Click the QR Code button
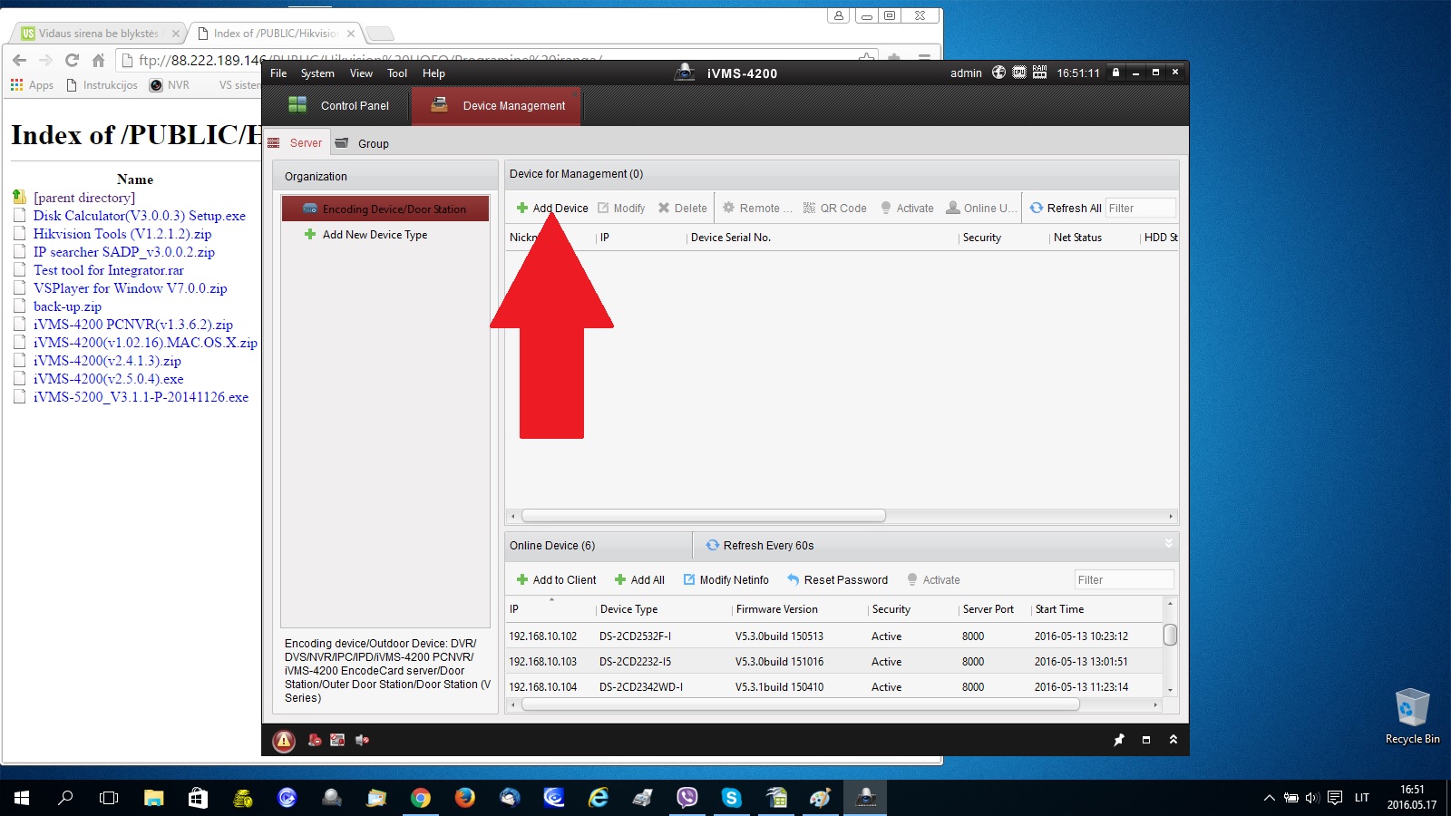The image size is (1451, 816). click(835, 209)
